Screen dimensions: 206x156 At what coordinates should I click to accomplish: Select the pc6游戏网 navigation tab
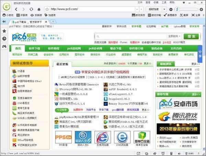point(74,48)
